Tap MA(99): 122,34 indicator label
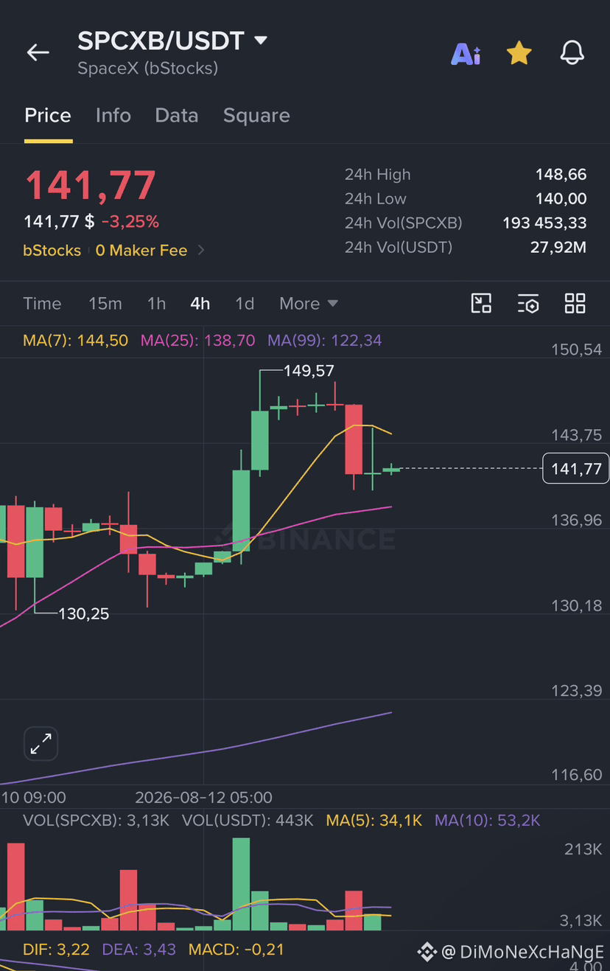This screenshot has width=610, height=971. 325,341
